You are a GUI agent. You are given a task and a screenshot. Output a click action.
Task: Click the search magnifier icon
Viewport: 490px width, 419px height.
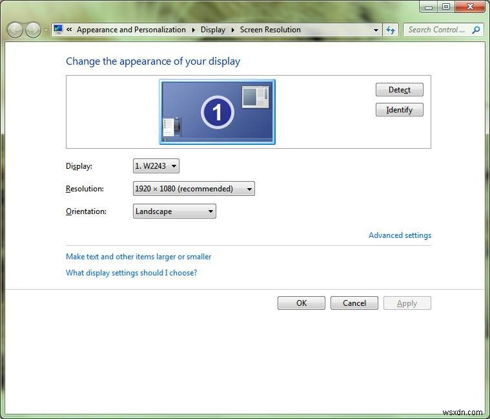pos(476,30)
